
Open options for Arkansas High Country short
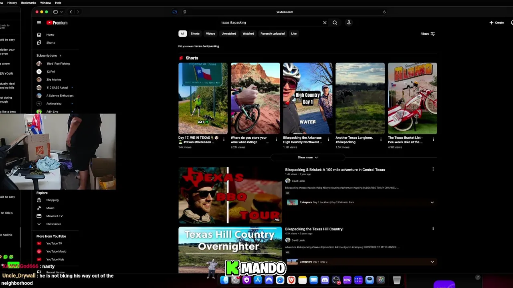pyautogui.click(x=329, y=139)
